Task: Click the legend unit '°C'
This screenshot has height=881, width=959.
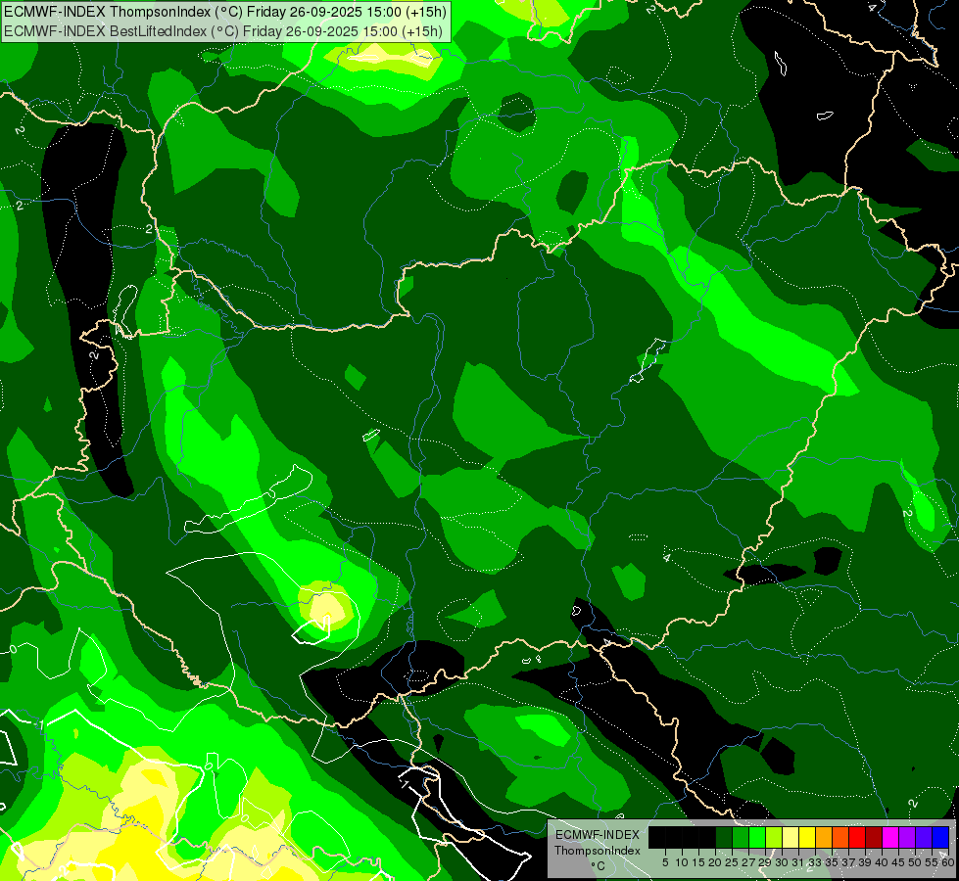Action: 599,866
